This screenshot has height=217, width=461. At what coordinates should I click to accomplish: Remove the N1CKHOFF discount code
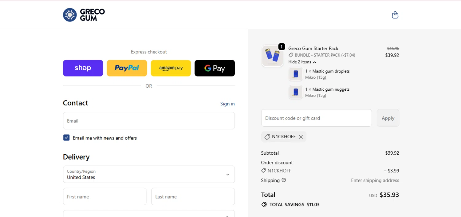point(301,137)
